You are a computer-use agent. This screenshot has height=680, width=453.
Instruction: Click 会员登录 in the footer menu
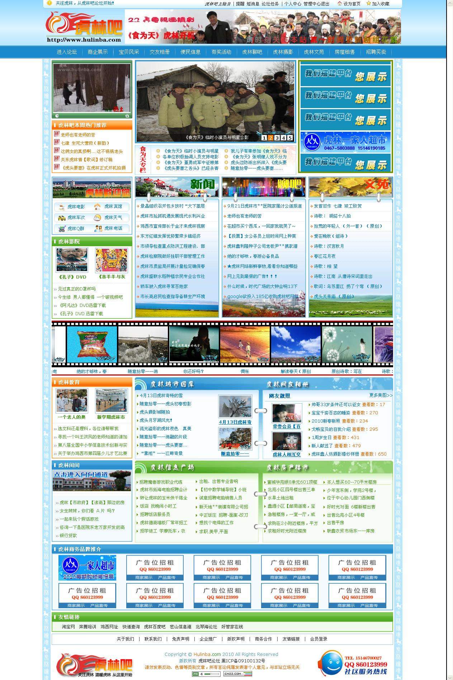tap(318, 639)
